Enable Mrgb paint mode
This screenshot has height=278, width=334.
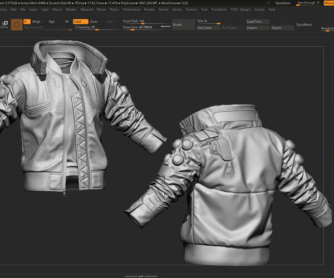(36, 21)
